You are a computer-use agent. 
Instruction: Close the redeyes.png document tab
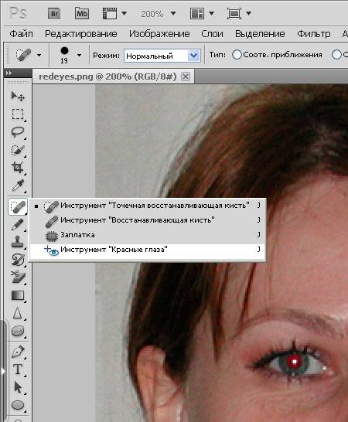point(186,77)
